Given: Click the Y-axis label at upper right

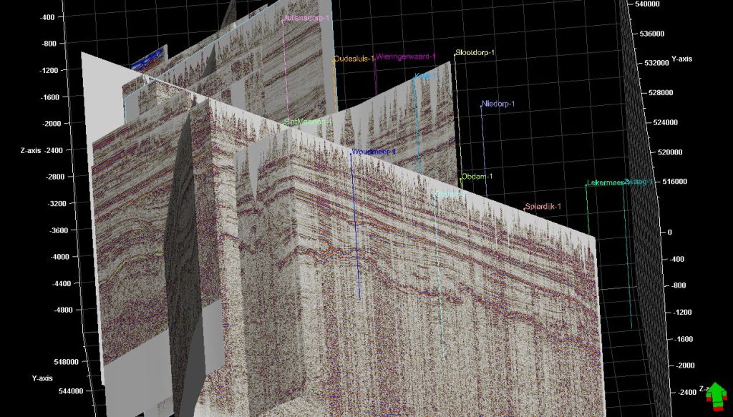Looking at the screenshot, I should coord(681,59).
